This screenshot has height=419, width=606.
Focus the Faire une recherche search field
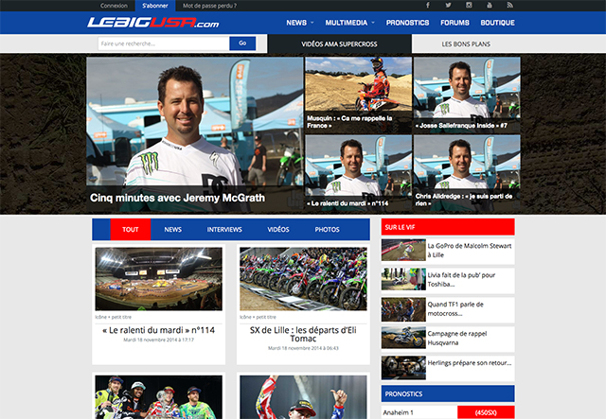tap(164, 44)
